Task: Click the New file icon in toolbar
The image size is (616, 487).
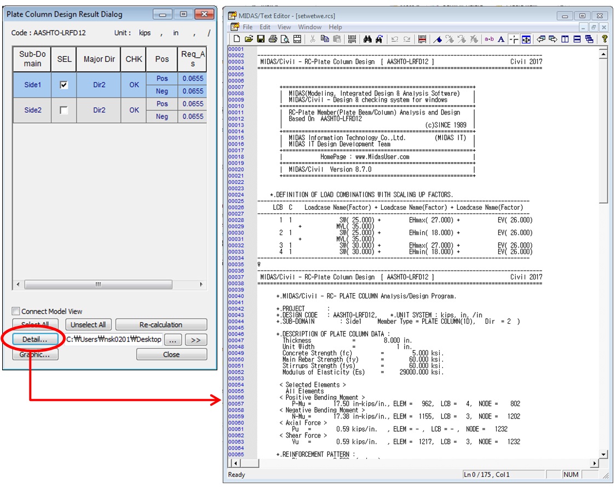Action: (x=237, y=39)
